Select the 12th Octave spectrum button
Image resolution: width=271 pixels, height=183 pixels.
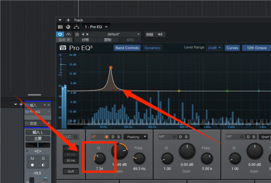click(x=257, y=48)
